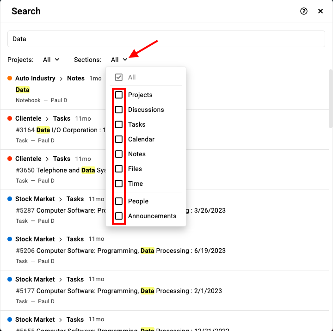Open the Notes section of Auto Industry
The image size is (333, 331).
(75, 78)
